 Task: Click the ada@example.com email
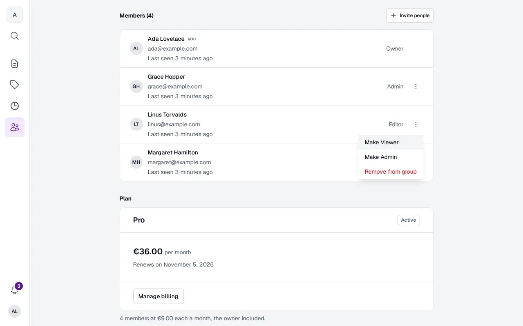[172, 48]
